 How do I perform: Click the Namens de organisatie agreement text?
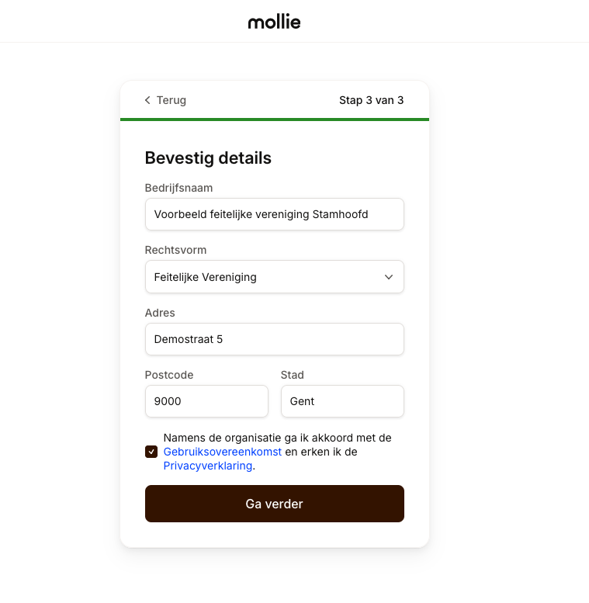pos(277,438)
